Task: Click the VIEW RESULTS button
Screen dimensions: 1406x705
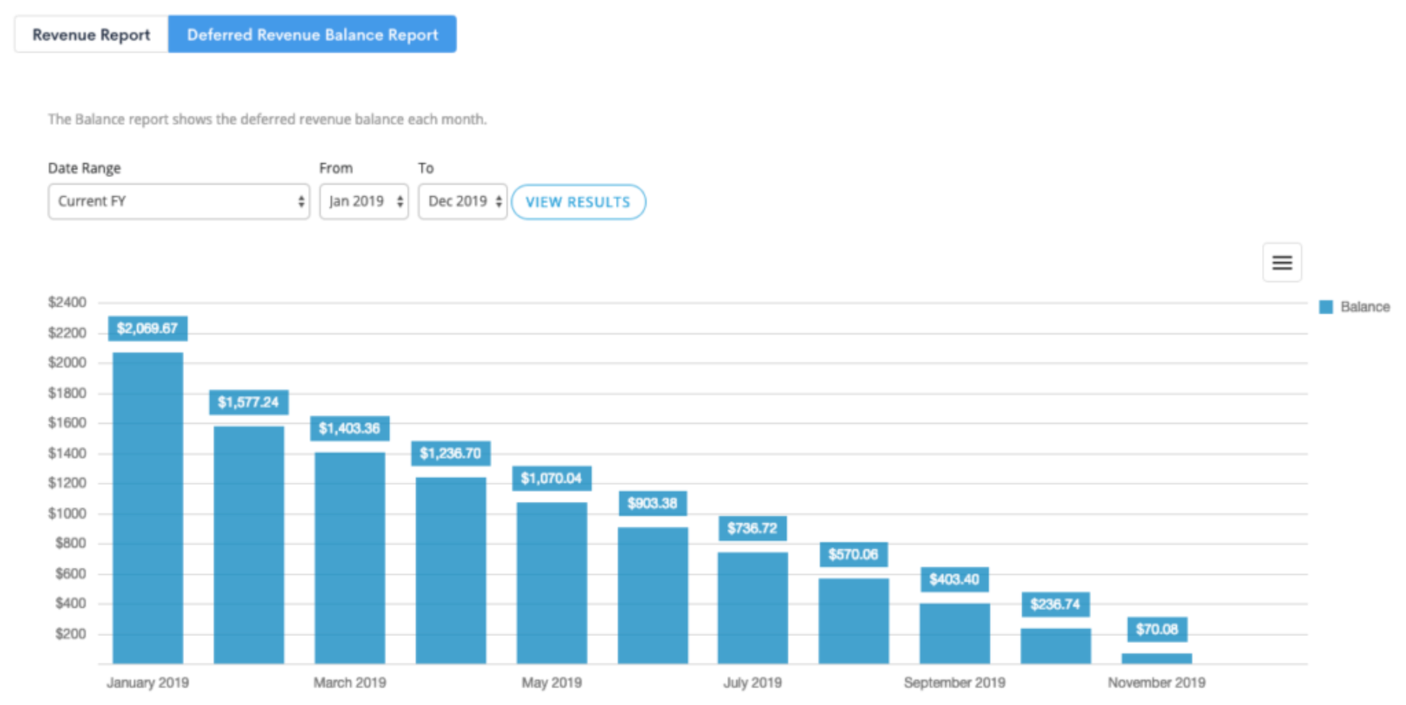Action: [578, 202]
